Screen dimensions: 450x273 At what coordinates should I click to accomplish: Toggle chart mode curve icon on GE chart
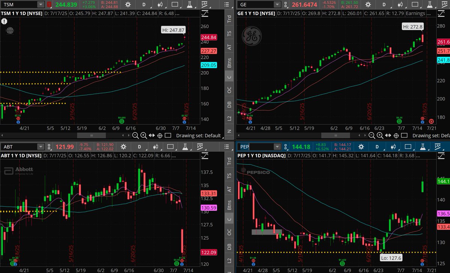pyautogui.click(x=440, y=13)
